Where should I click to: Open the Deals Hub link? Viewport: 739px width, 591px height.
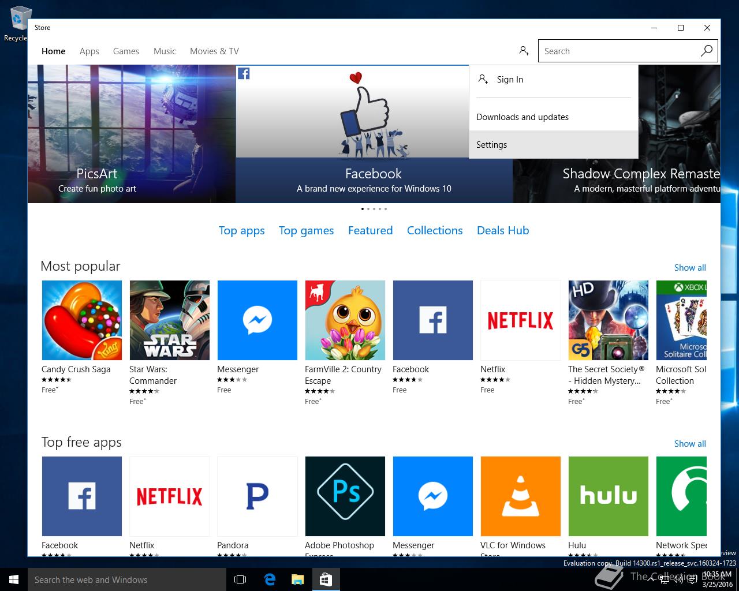[x=503, y=230]
